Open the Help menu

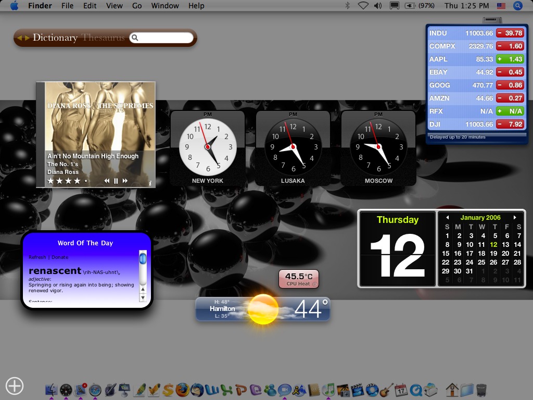coord(196,5)
